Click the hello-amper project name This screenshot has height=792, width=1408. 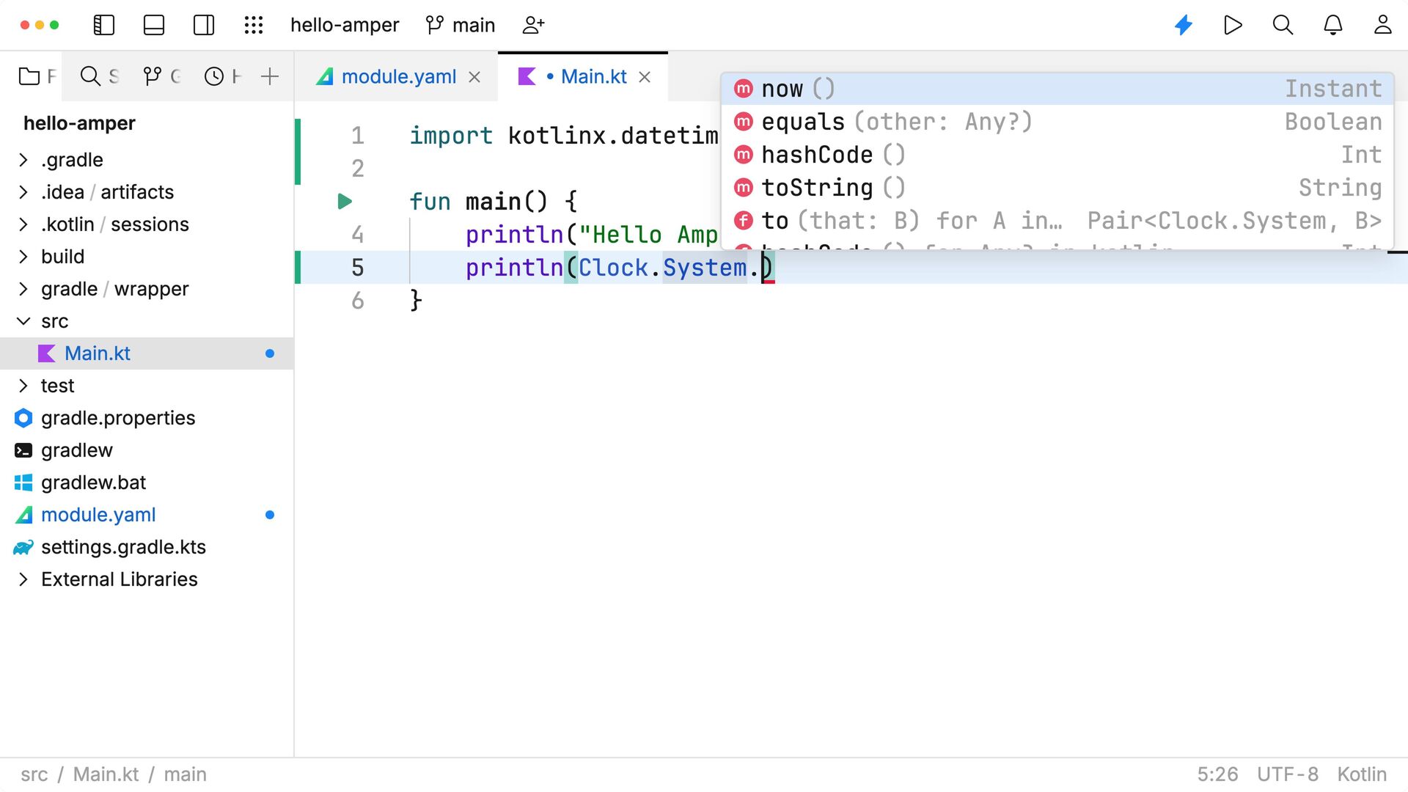coord(345,25)
